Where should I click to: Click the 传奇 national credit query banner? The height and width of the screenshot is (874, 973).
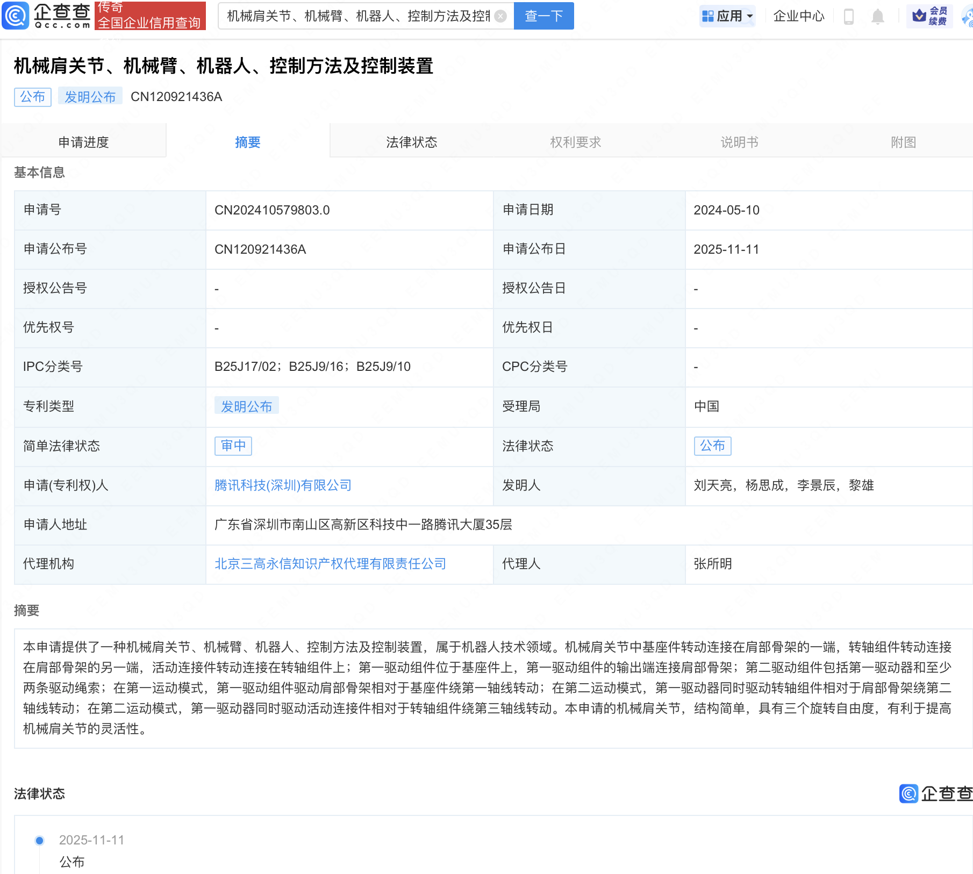[150, 16]
